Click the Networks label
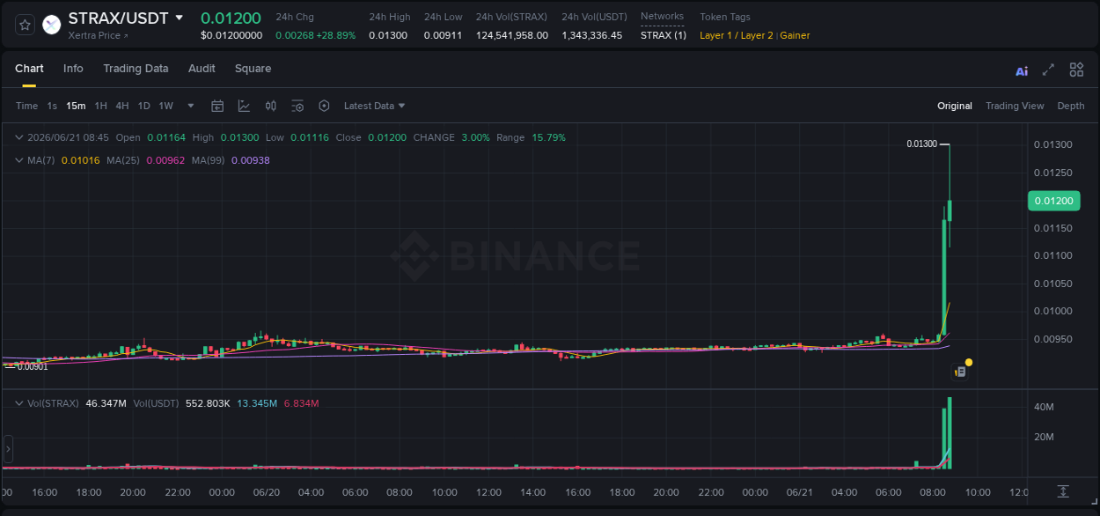The width and height of the screenshot is (1100, 516). tap(662, 17)
